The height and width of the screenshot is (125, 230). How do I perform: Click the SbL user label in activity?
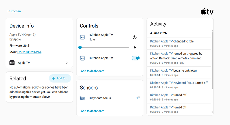coord(182,63)
